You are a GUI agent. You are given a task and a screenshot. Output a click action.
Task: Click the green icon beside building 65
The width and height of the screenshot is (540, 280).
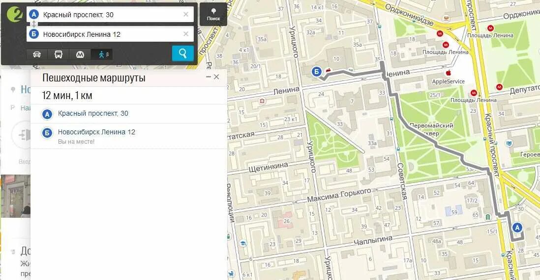click(x=488, y=217)
